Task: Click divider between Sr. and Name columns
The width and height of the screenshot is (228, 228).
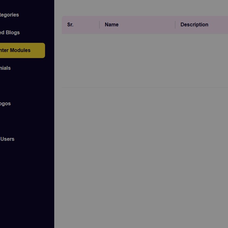Action: tap(99, 25)
